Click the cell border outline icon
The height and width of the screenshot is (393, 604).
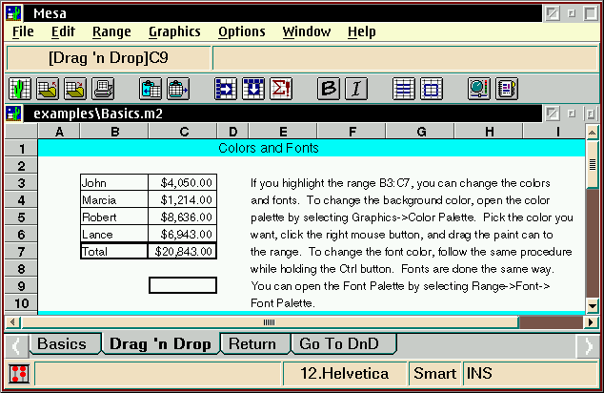[x=431, y=90]
